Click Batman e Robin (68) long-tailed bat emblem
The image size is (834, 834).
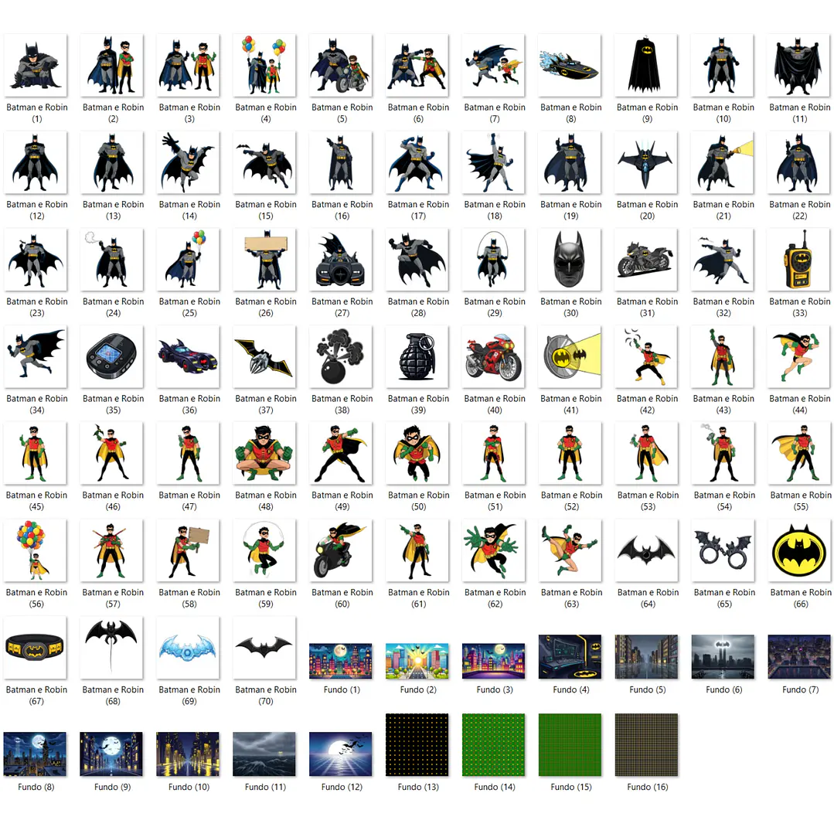pos(112,648)
